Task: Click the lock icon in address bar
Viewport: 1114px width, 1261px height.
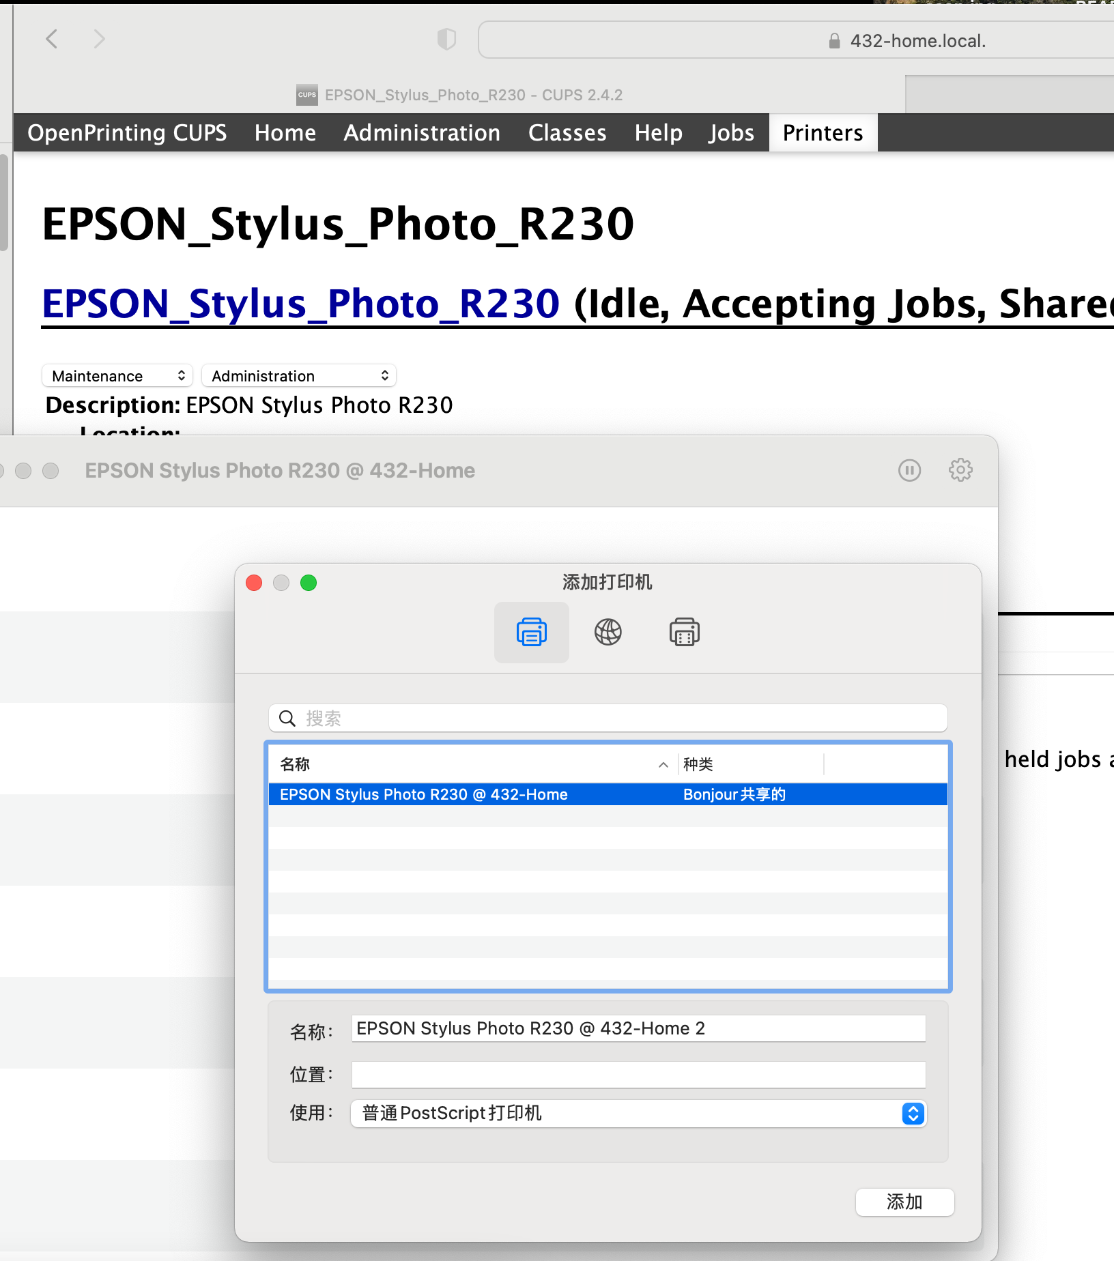Action: pyautogui.click(x=834, y=41)
